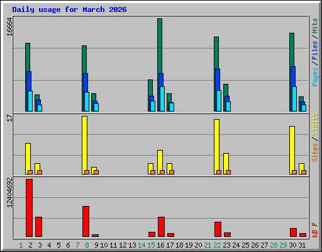Screen dimensions: 322x252
Task: Select day label 5 on the axis
Action: [x=58, y=245]
